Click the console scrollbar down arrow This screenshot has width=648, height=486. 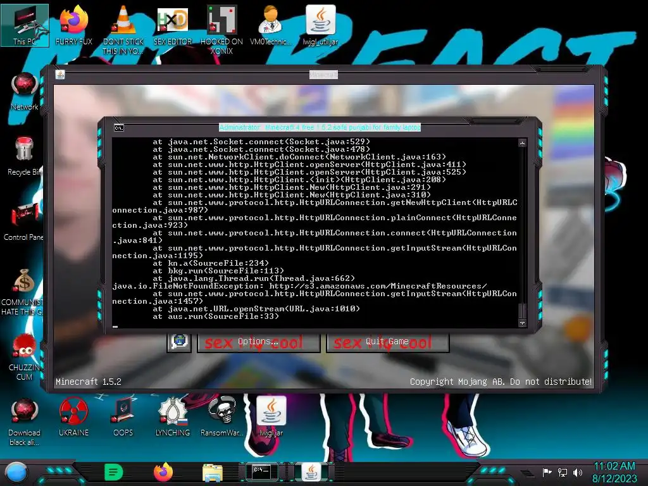522,323
